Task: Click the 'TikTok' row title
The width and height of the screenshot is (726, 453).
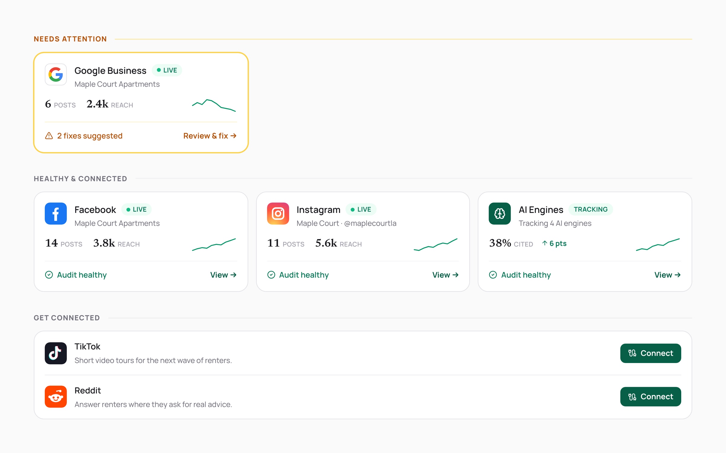Action: [x=87, y=347]
